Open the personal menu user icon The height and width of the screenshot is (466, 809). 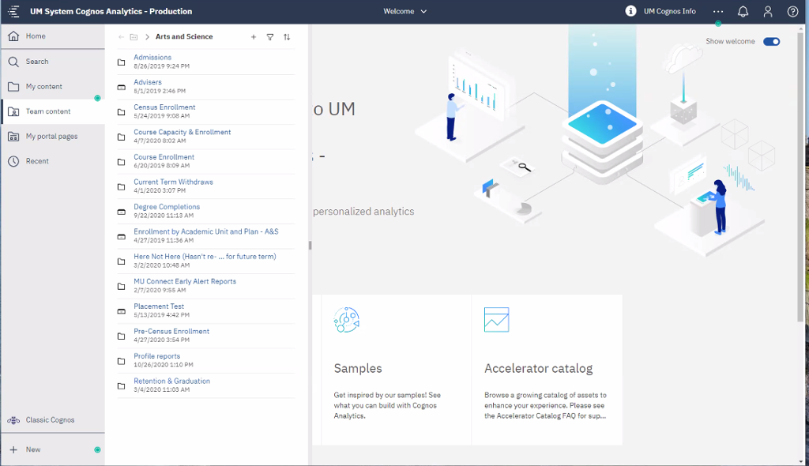(x=768, y=12)
